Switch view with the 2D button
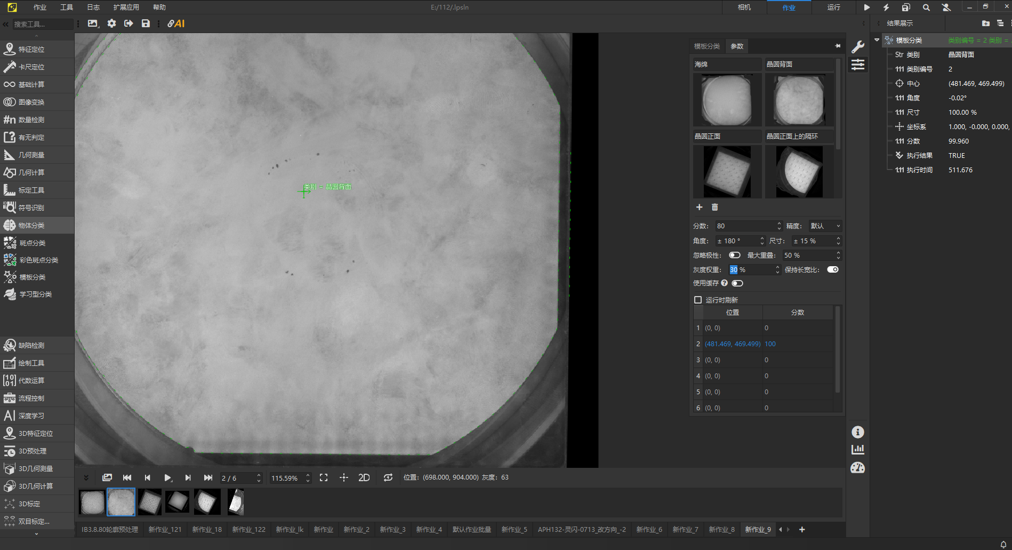This screenshot has width=1012, height=550. click(364, 477)
